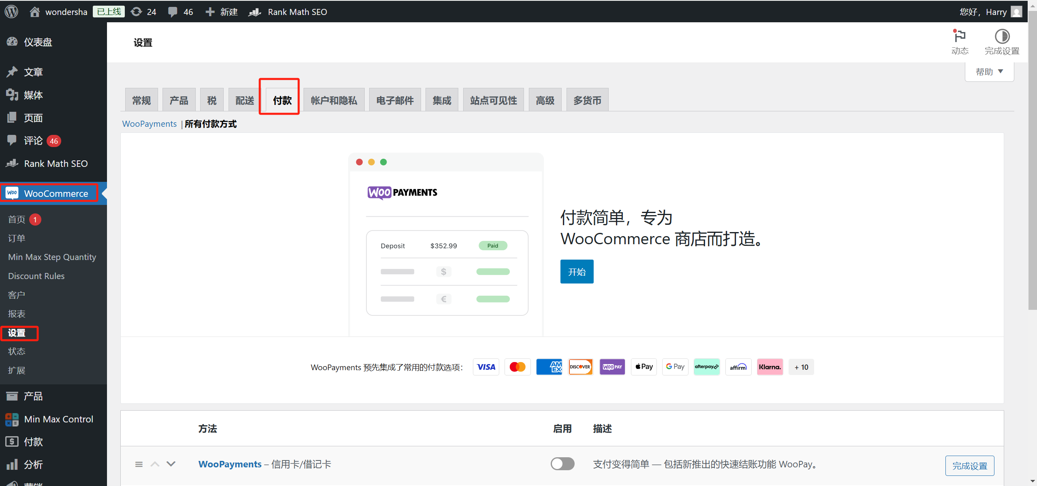1037x486 pixels.
Task: Select the WooCommerce icon in the sidebar
Action: point(12,193)
